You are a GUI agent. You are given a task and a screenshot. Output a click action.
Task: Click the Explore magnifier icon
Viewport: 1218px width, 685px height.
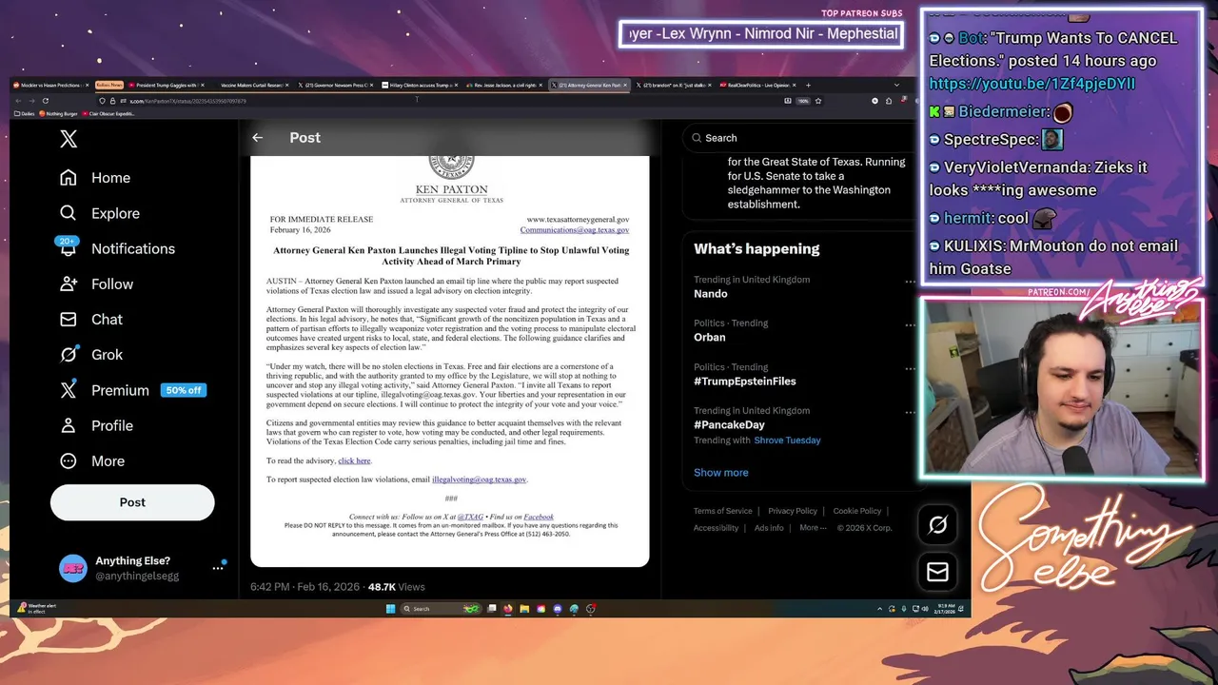pos(69,213)
